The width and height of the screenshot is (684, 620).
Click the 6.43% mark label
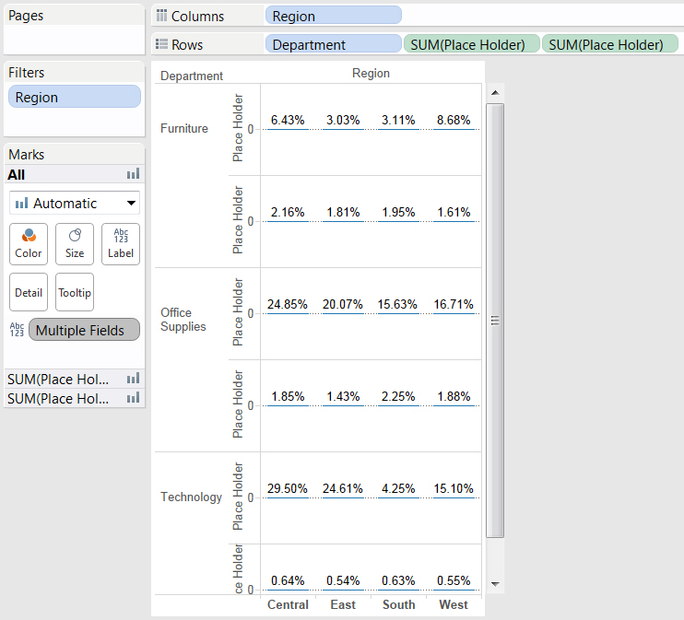288,120
